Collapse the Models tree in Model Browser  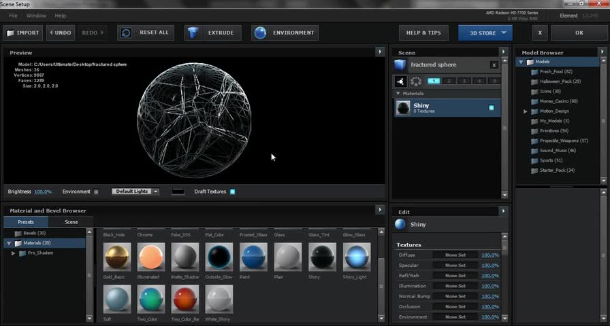coord(521,62)
